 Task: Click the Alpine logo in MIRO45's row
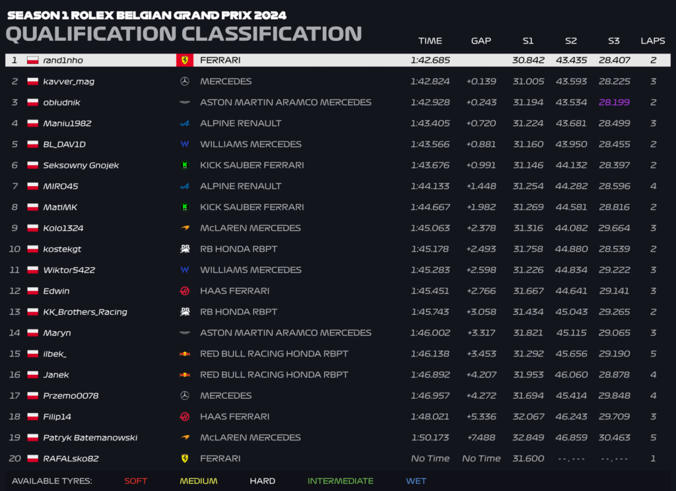tap(185, 186)
